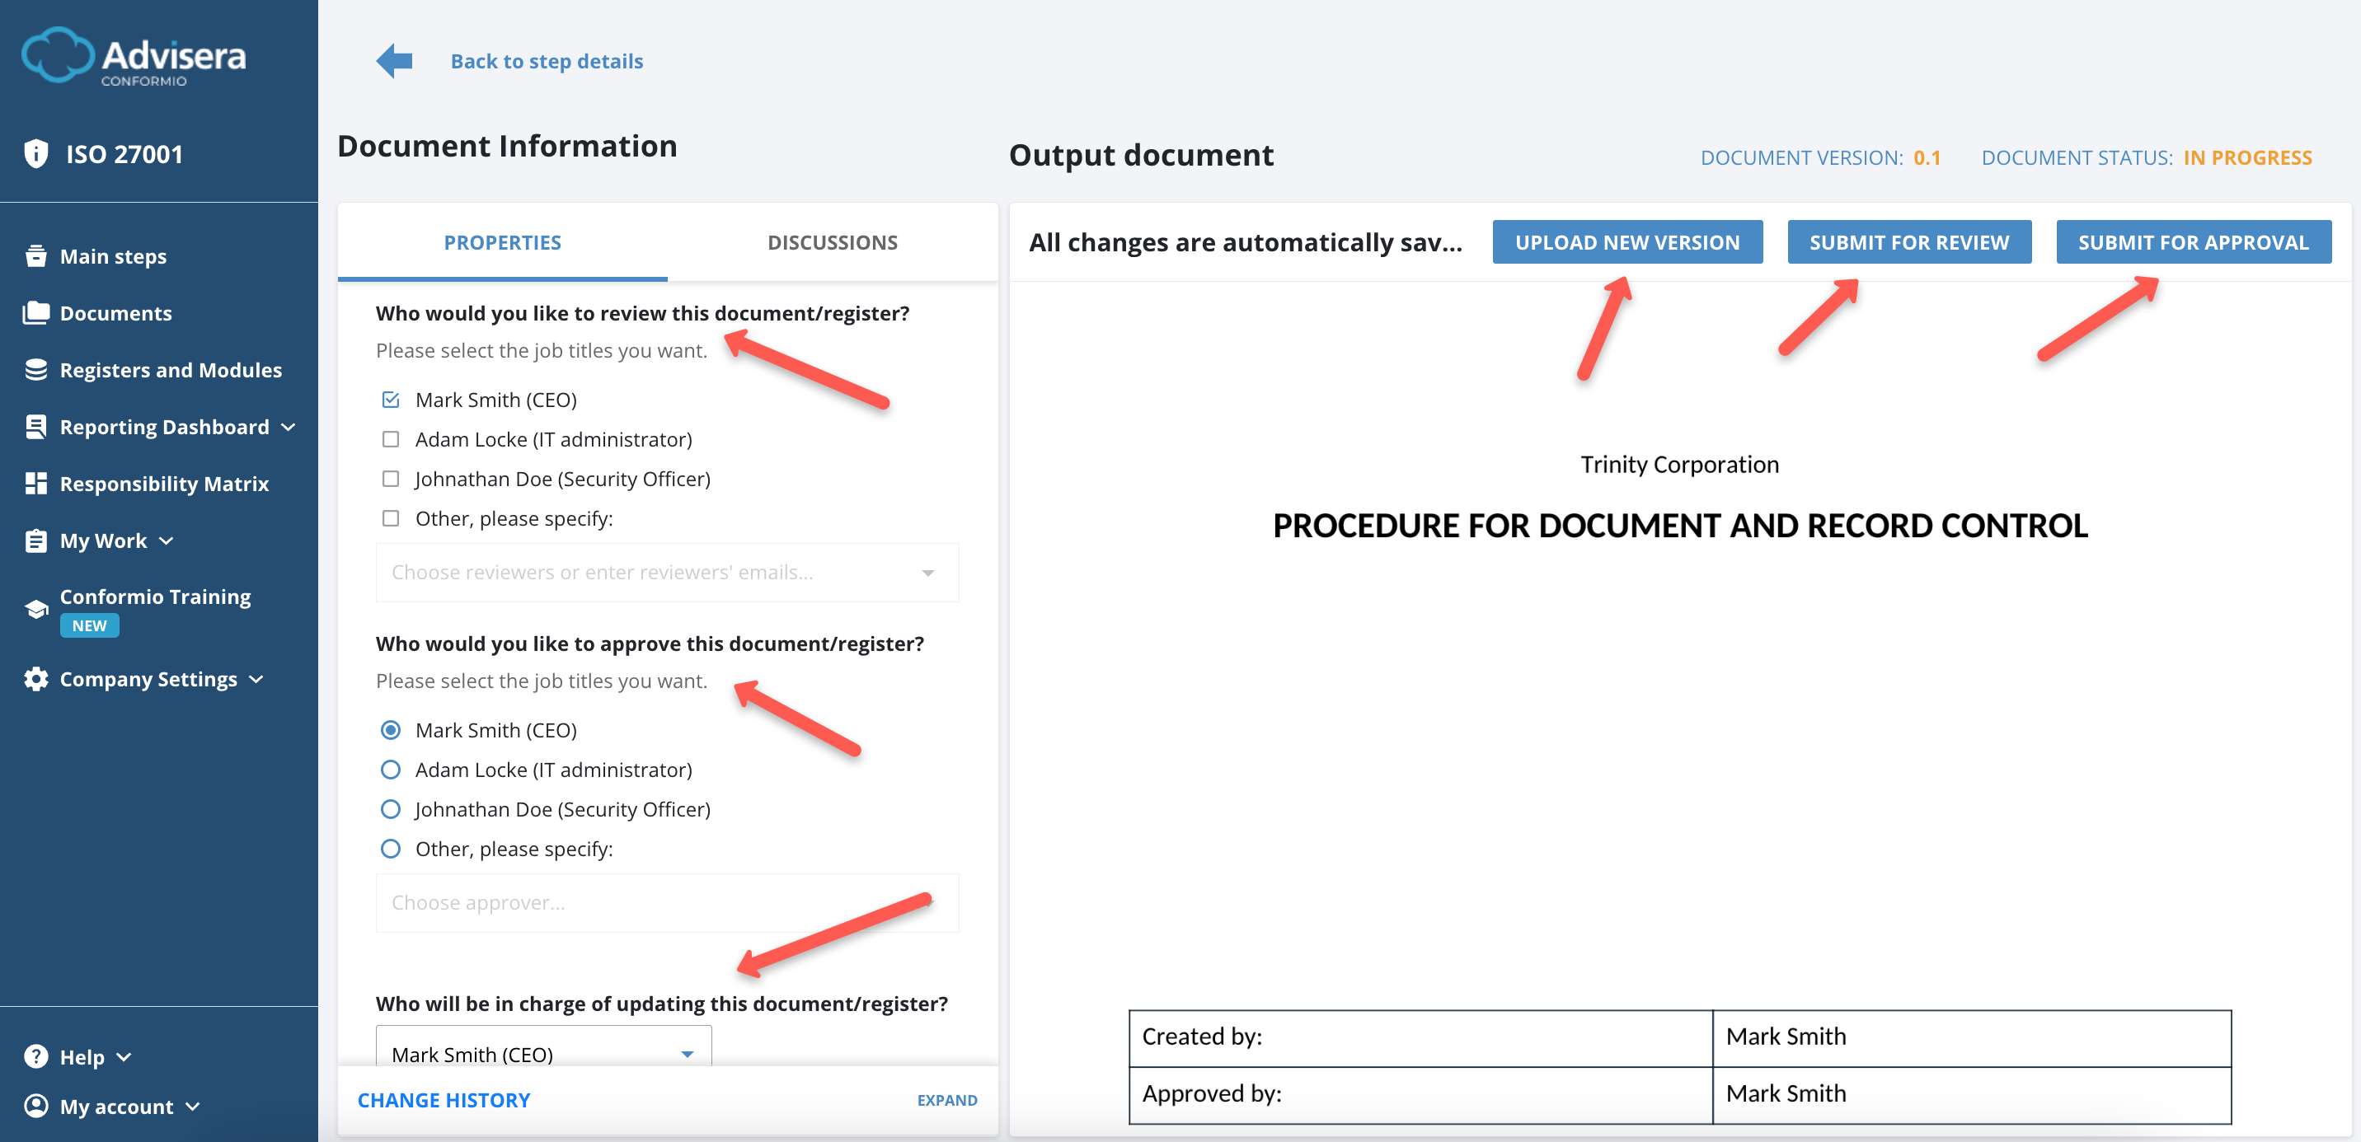Select the PROPERTIES tab

502,241
